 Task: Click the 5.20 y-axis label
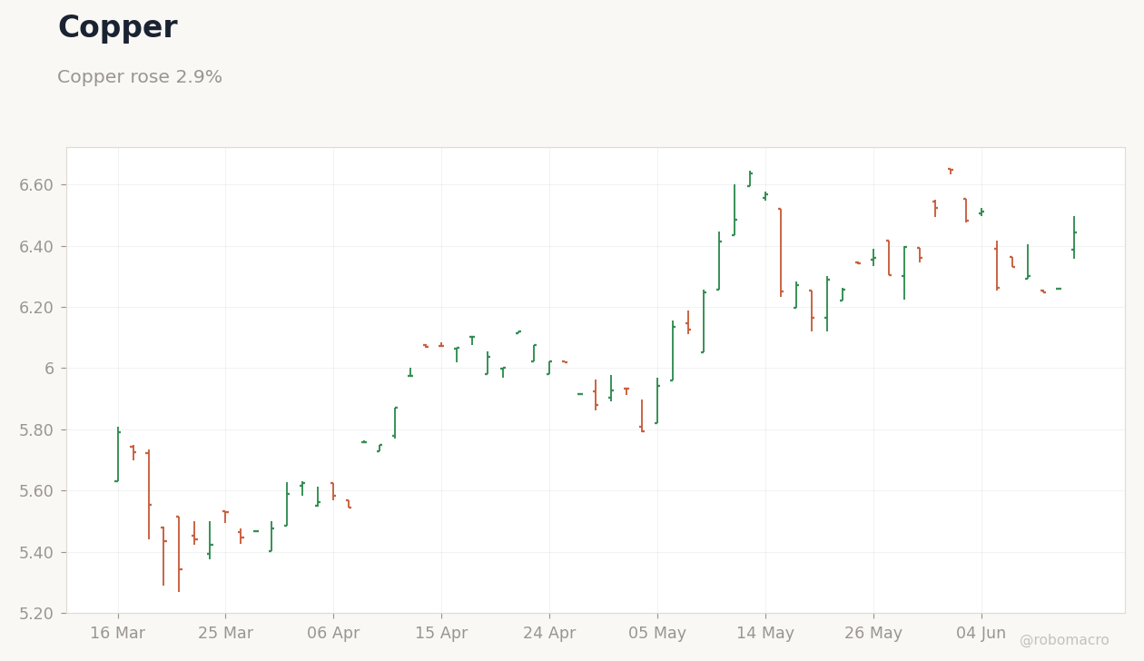click(37, 614)
